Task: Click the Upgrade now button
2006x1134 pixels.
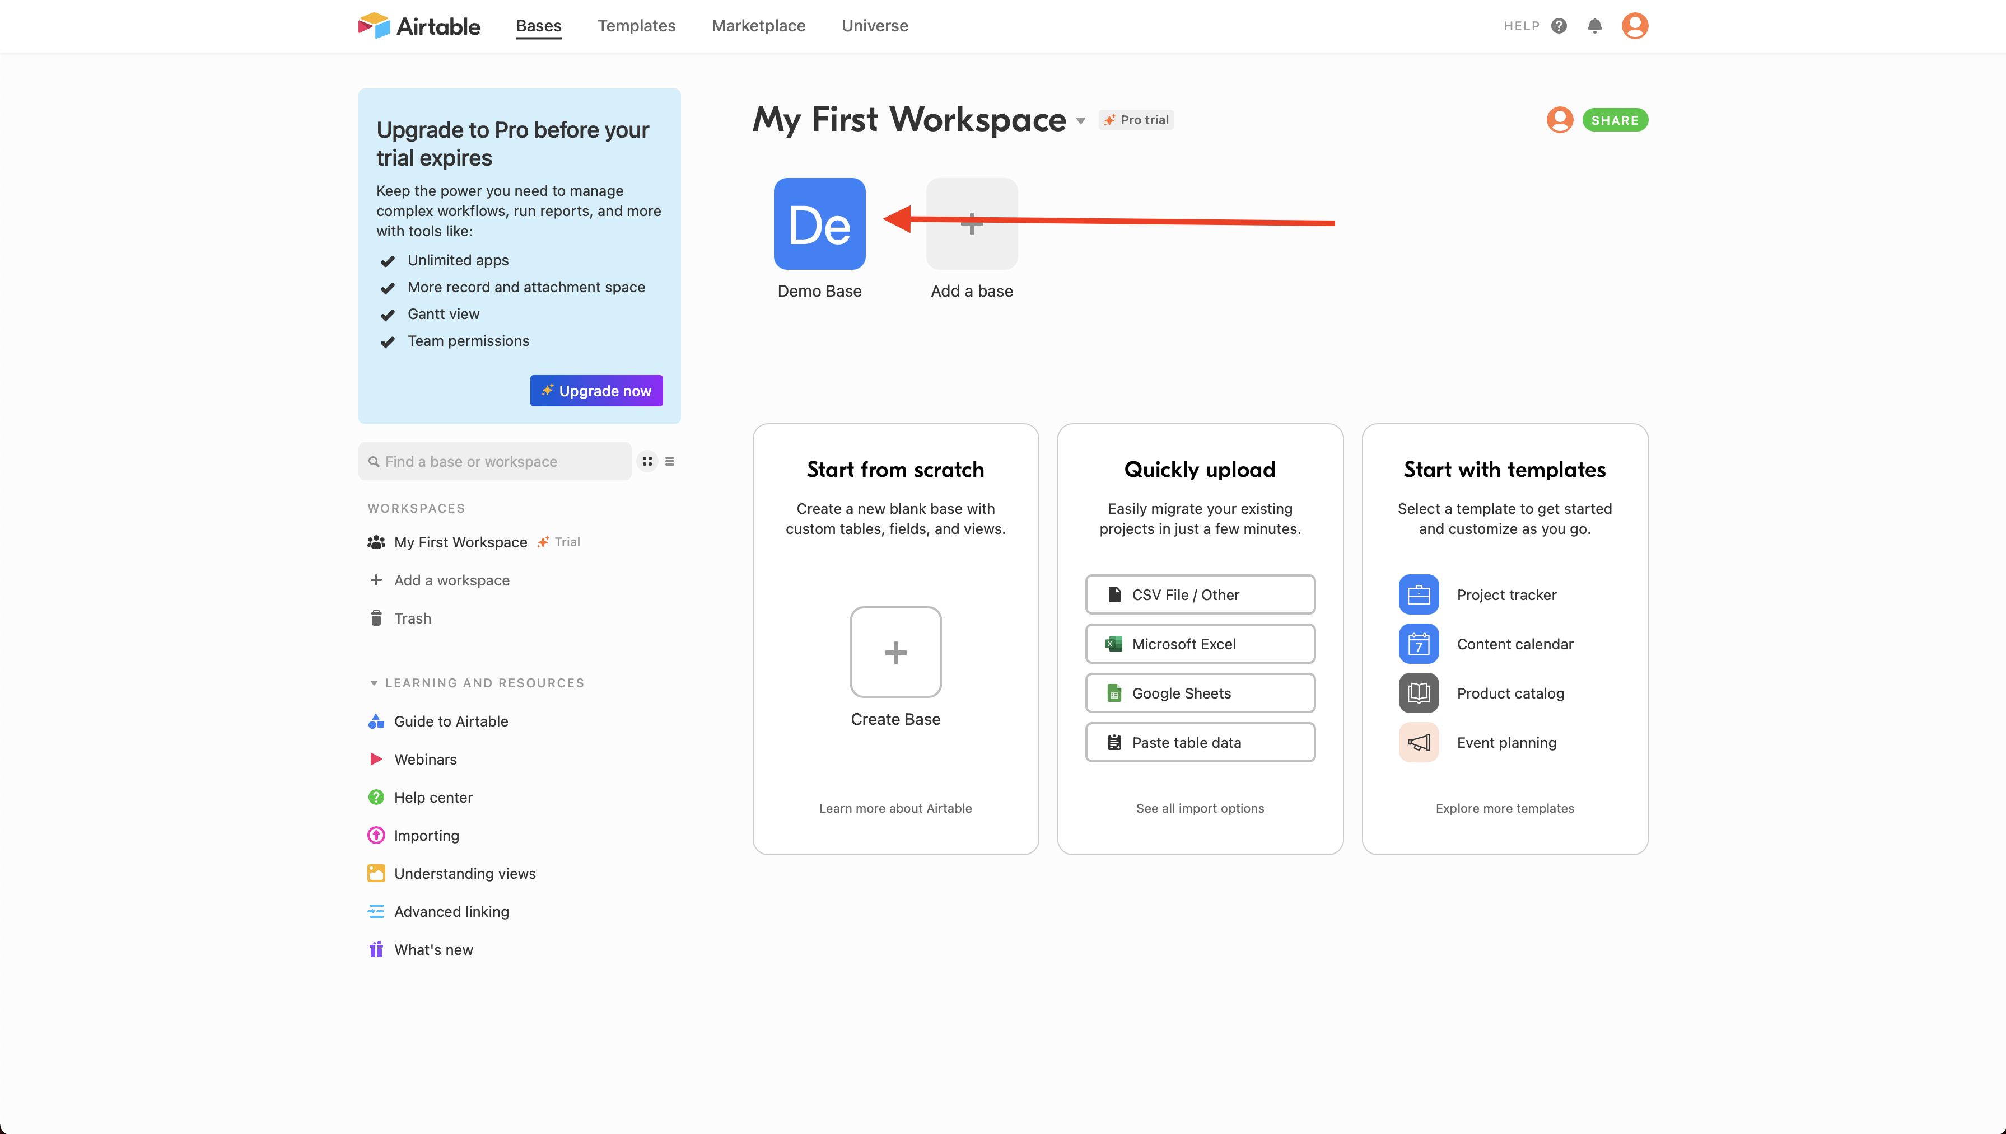Action: click(597, 391)
